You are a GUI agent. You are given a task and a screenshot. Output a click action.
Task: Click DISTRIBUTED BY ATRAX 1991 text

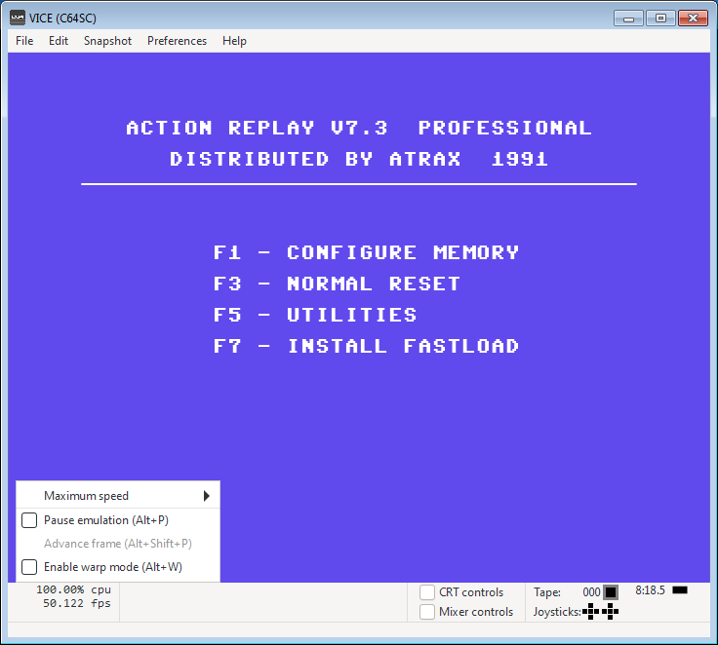point(359,159)
